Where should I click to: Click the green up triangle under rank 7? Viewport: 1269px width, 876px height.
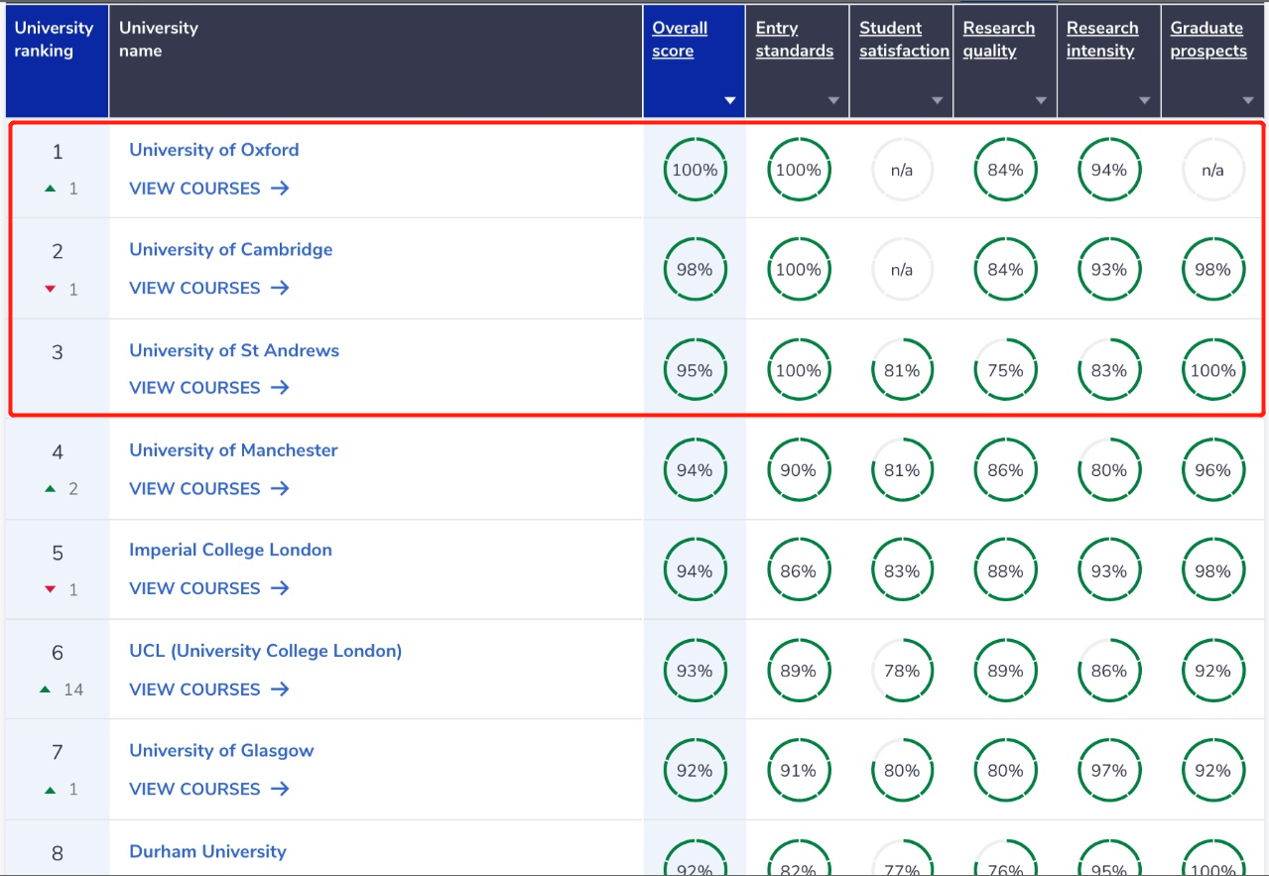(50, 790)
